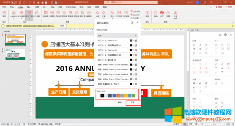Open the 关于 about icon
The image size is (235, 126).
[x=162, y=14]
